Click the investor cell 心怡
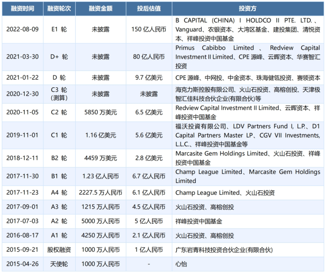Image resolution: width=326 pixels, height=273 pixels. [x=248, y=264]
